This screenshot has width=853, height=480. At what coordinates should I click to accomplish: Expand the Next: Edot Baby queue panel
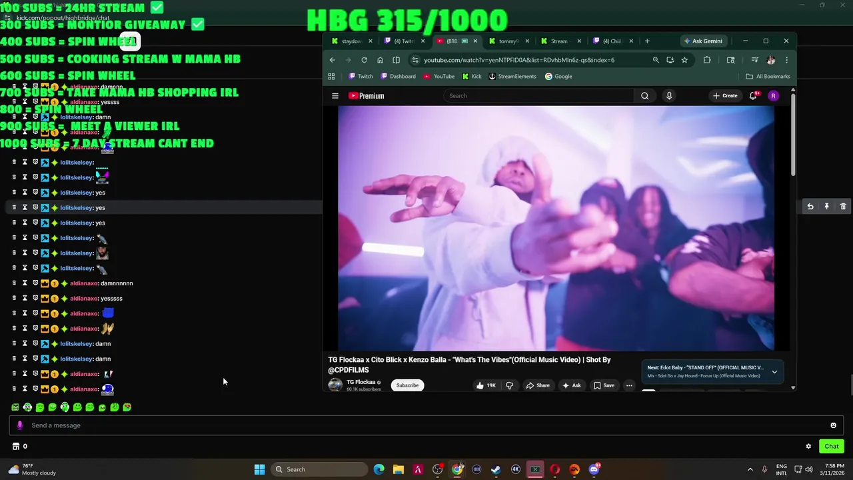point(774,372)
